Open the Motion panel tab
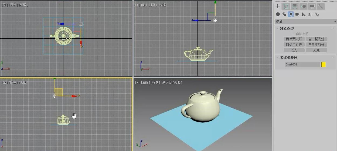Screen dimensions: 337x151 304,6
